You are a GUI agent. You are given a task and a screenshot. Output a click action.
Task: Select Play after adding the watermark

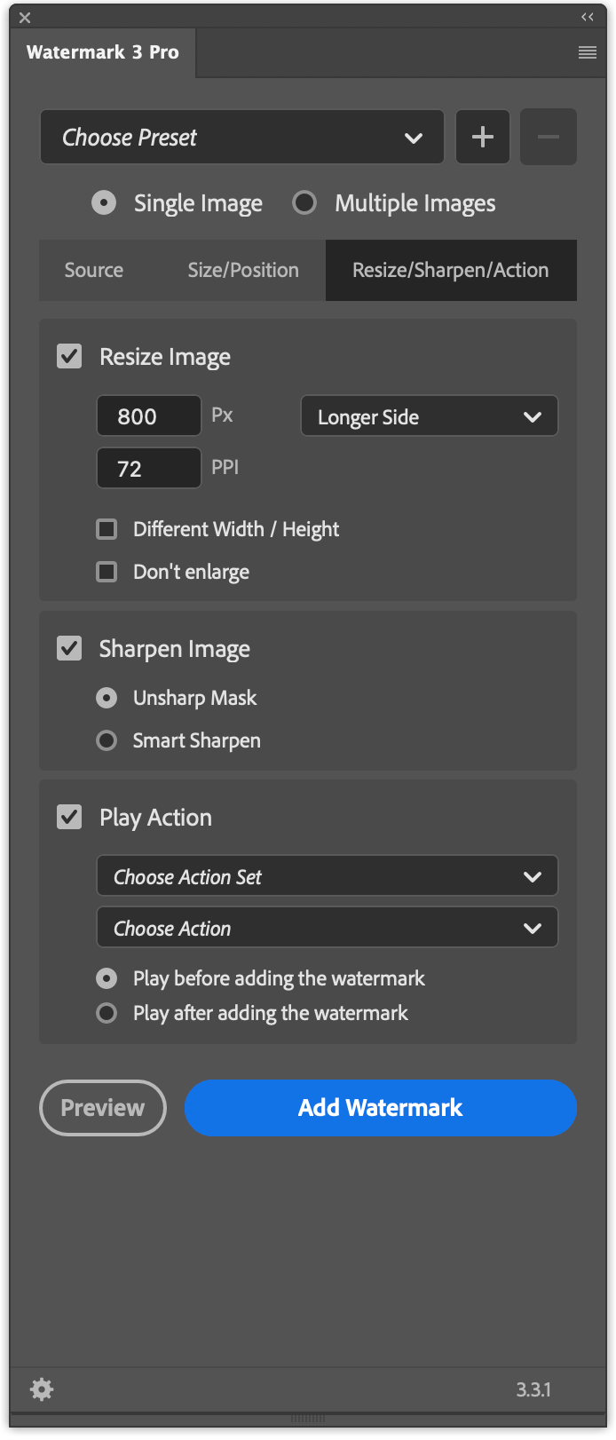point(107,1013)
